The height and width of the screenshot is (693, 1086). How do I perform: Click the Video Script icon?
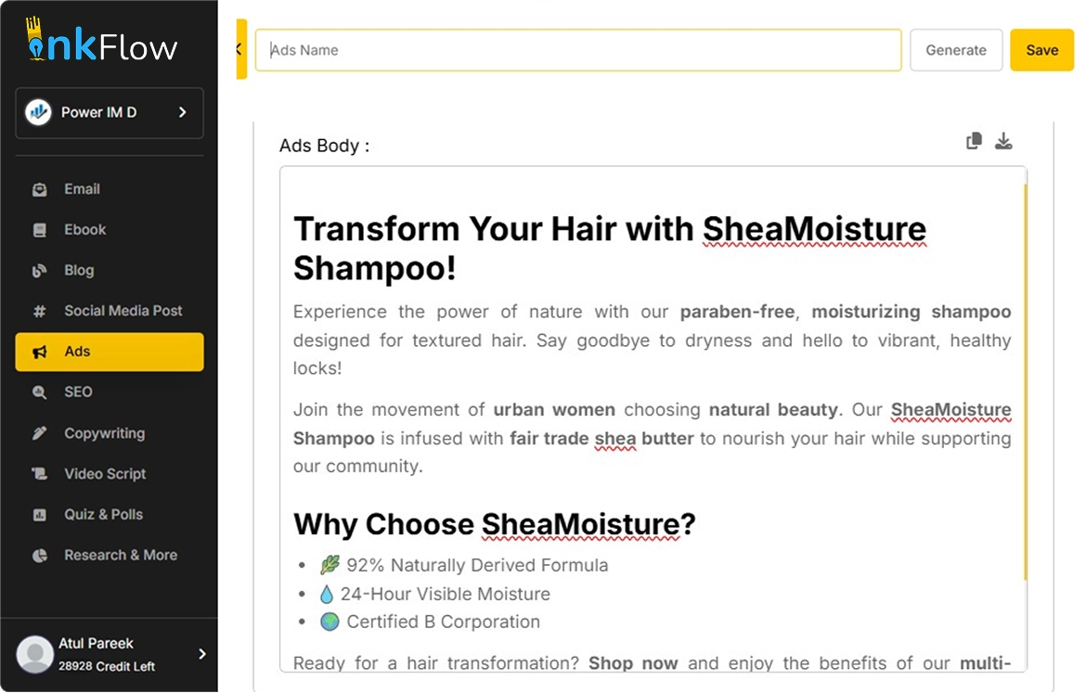[x=39, y=474]
